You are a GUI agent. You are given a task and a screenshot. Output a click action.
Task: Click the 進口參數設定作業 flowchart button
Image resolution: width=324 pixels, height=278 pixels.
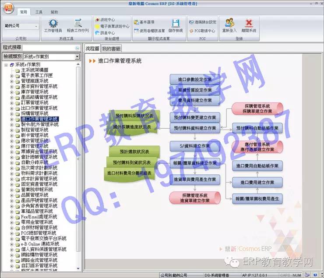pos(195,79)
